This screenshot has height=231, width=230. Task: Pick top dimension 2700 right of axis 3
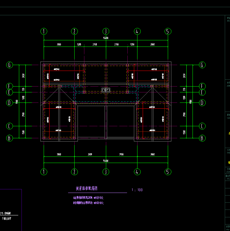tap(117, 44)
